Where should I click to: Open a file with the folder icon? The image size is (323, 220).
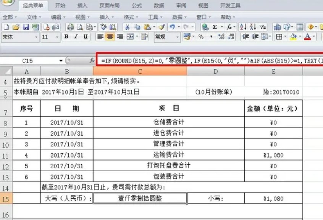pyautogui.click(x=16, y=27)
